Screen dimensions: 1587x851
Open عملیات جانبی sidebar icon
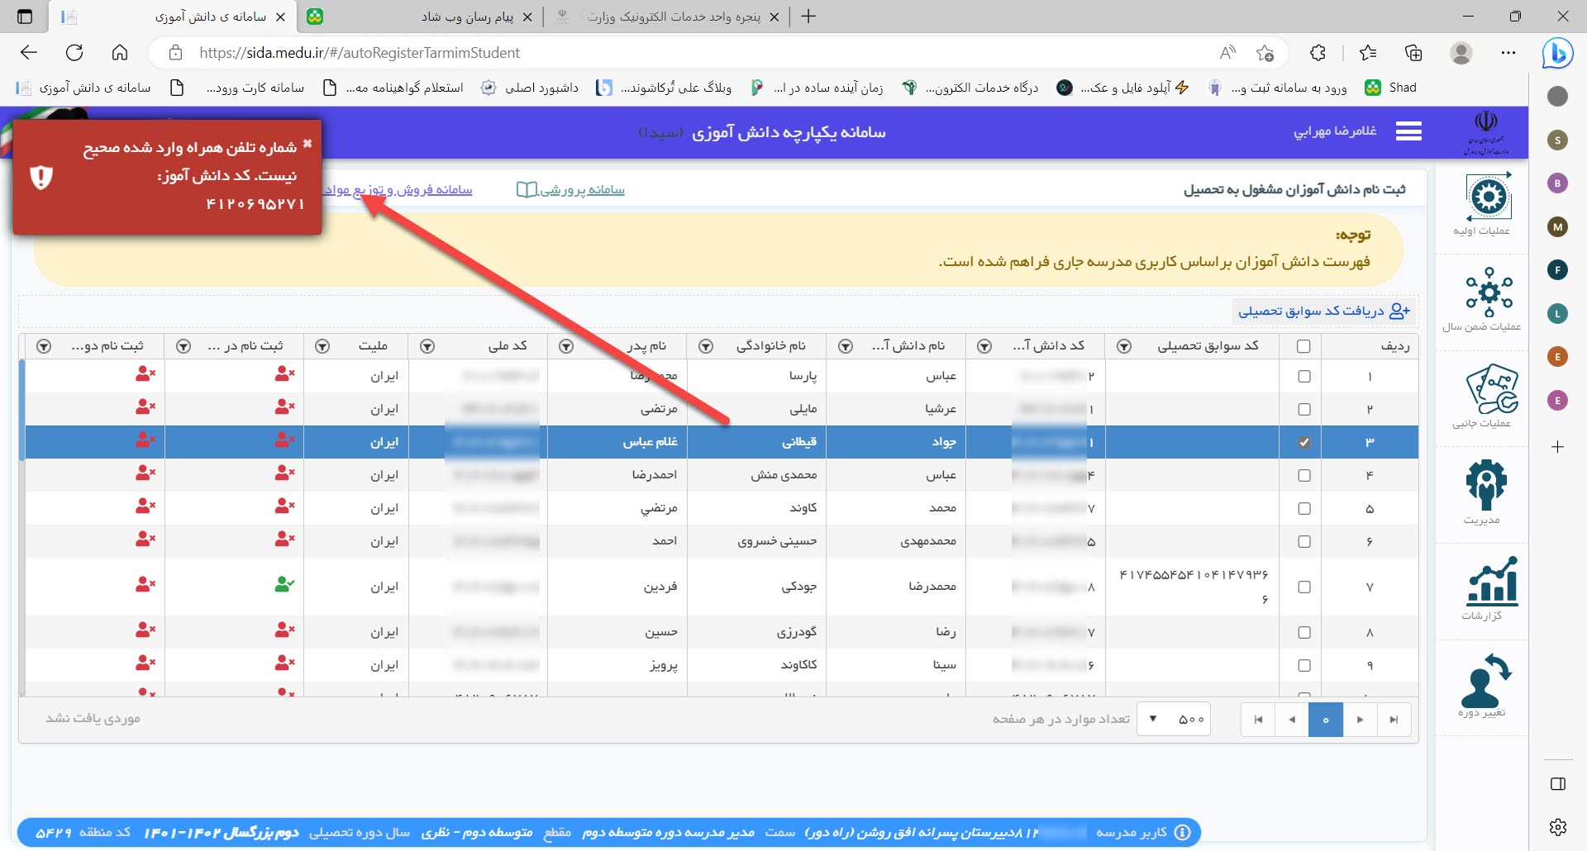(x=1488, y=390)
